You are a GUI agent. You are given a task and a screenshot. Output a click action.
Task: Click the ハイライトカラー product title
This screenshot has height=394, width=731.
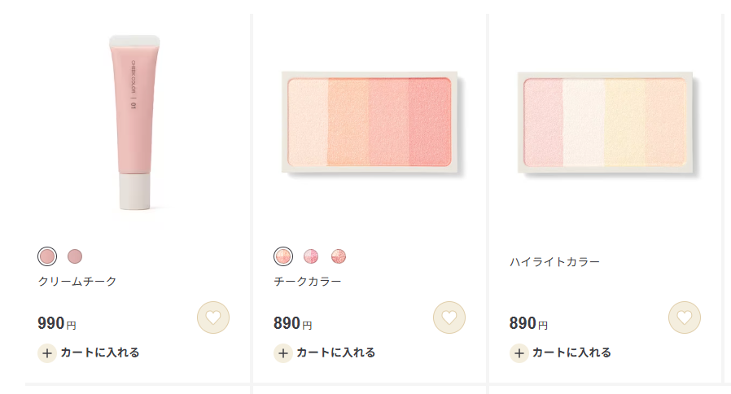(x=554, y=262)
